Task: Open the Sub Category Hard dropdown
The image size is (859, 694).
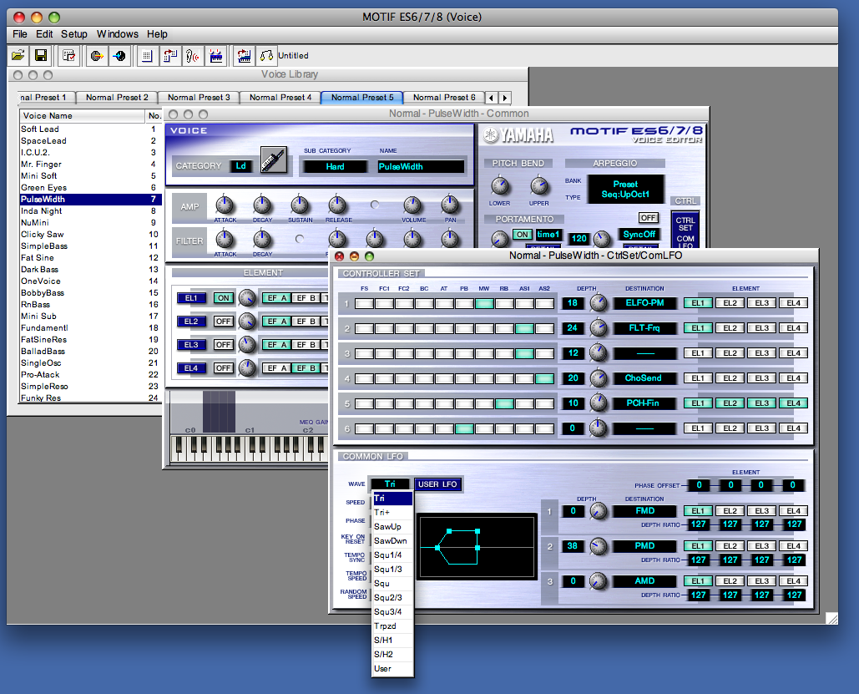Action: point(336,167)
